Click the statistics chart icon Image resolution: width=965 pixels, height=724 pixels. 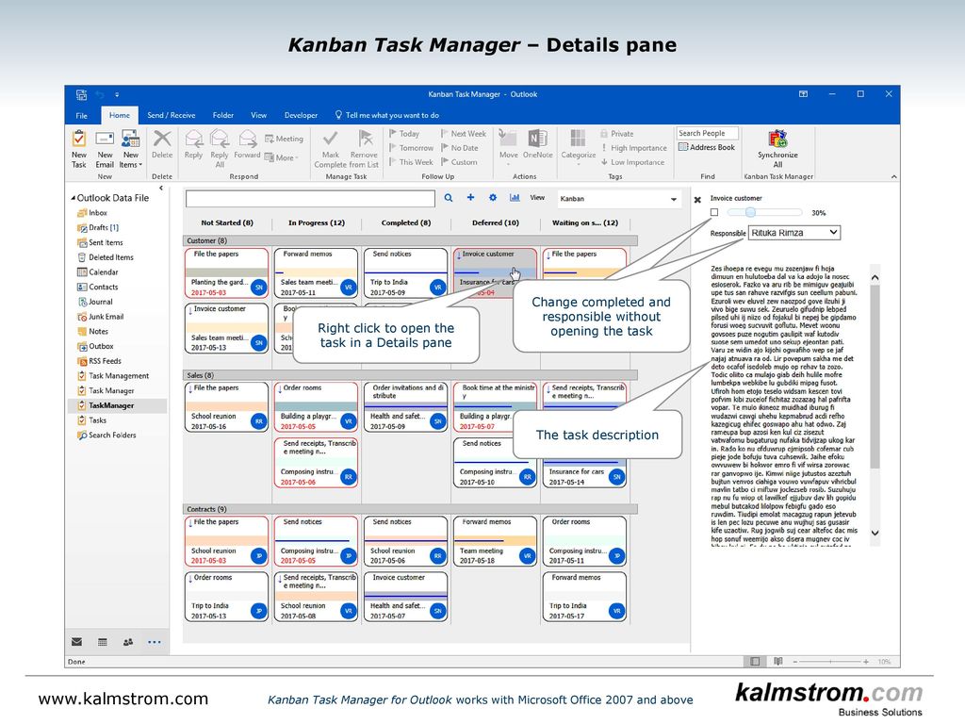click(515, 198)
